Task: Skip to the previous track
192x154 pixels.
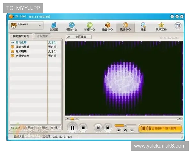Action: (x=98, y=128)
